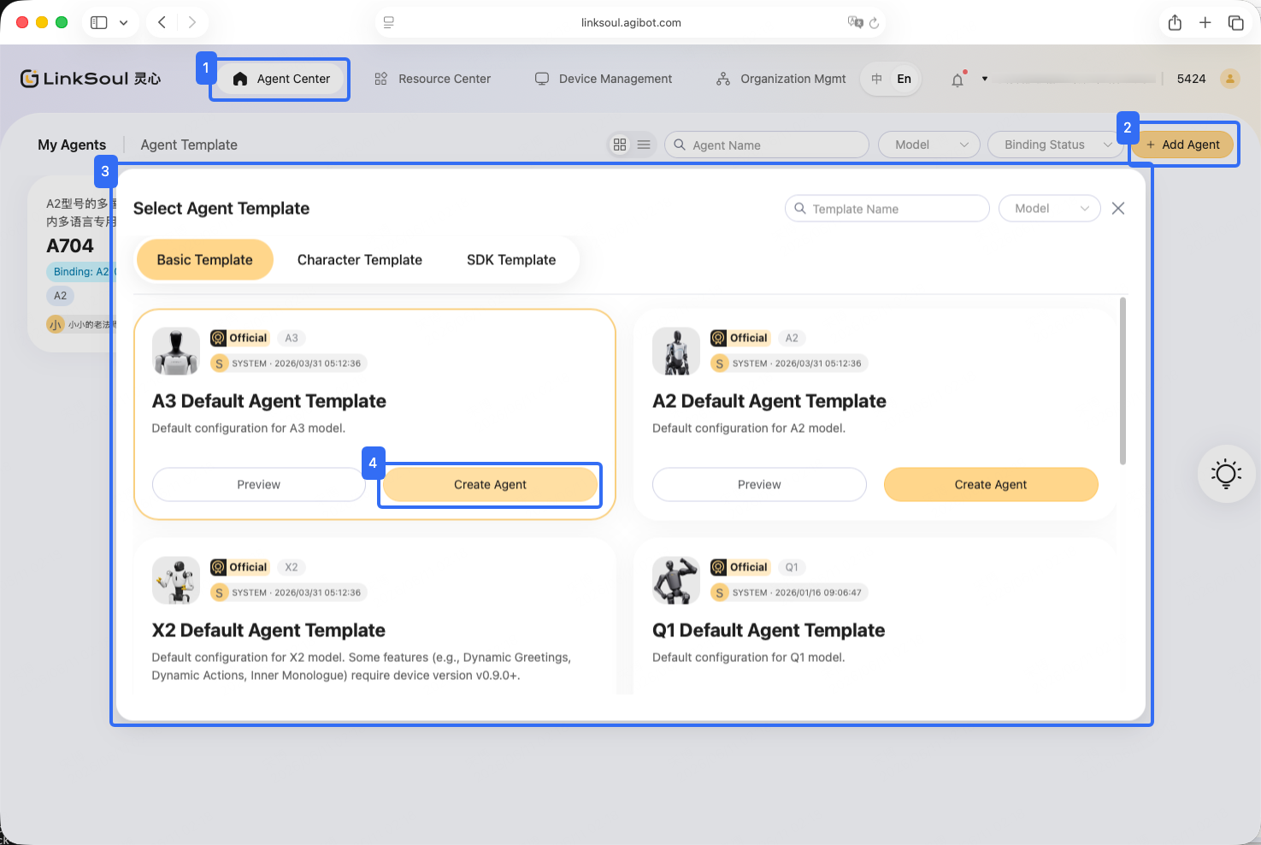Click the A2 robot thumbnail
This screenshot has height=845, width=1261.
[676, 352]
